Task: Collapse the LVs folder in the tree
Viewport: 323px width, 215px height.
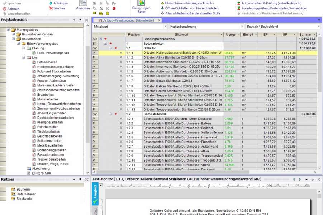Action: (x=24, y=57)
